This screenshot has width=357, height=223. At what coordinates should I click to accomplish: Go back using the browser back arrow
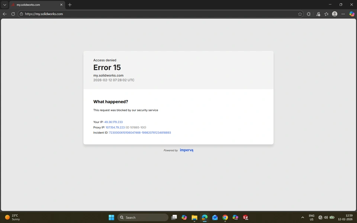4,14
